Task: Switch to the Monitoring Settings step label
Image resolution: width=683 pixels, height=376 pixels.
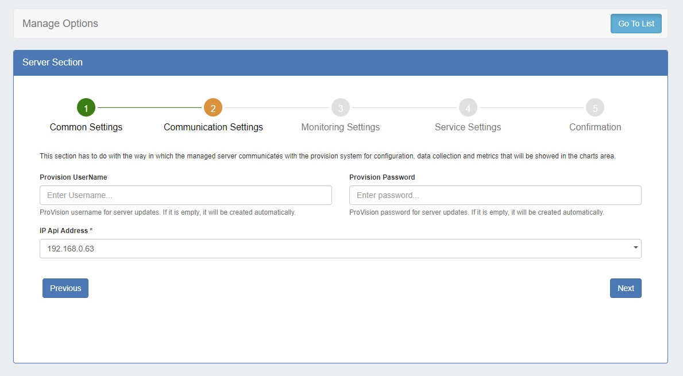Action: pos(341,127)
